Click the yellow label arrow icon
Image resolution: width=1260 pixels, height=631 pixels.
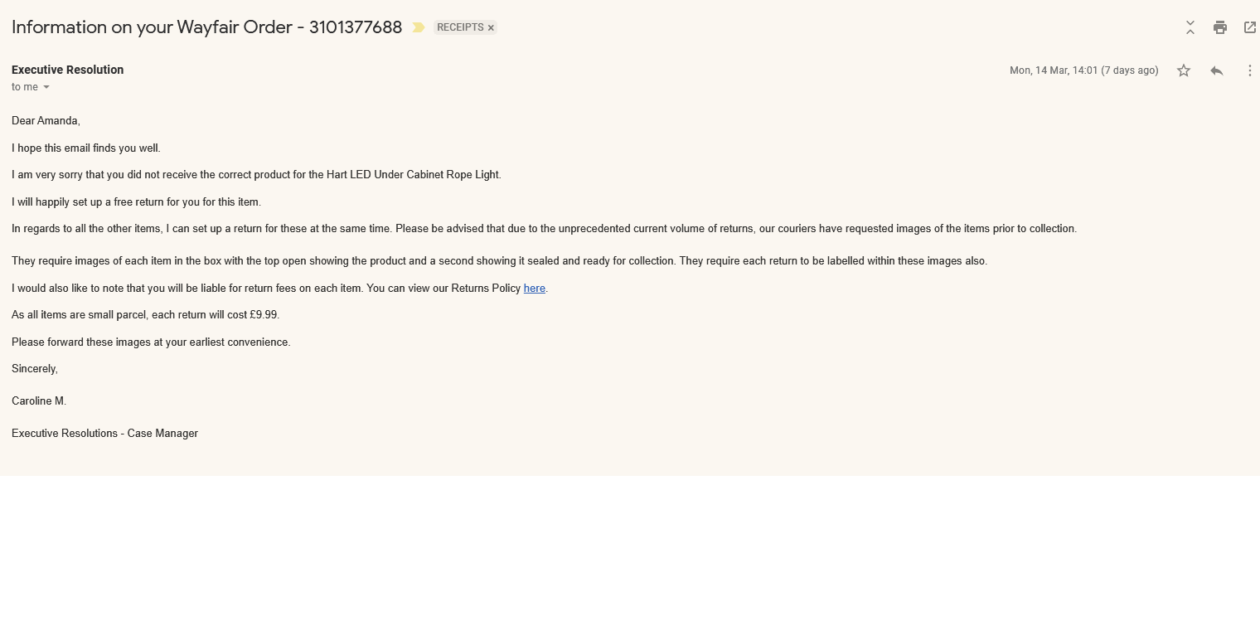pos(418,27)
